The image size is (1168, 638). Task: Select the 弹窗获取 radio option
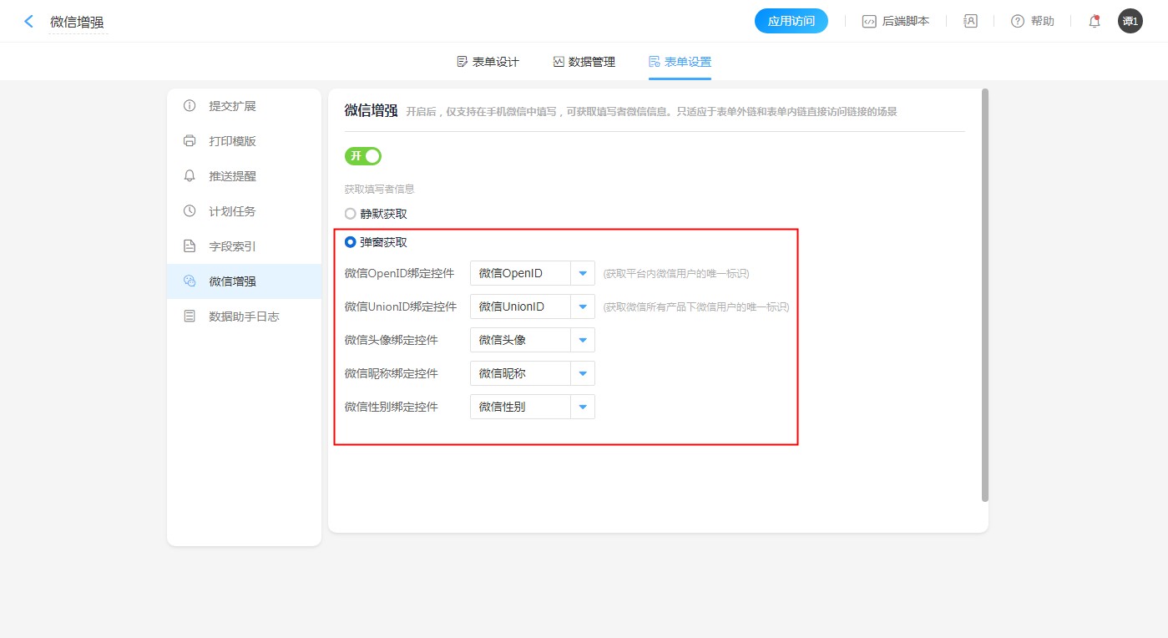coord(351,242)
